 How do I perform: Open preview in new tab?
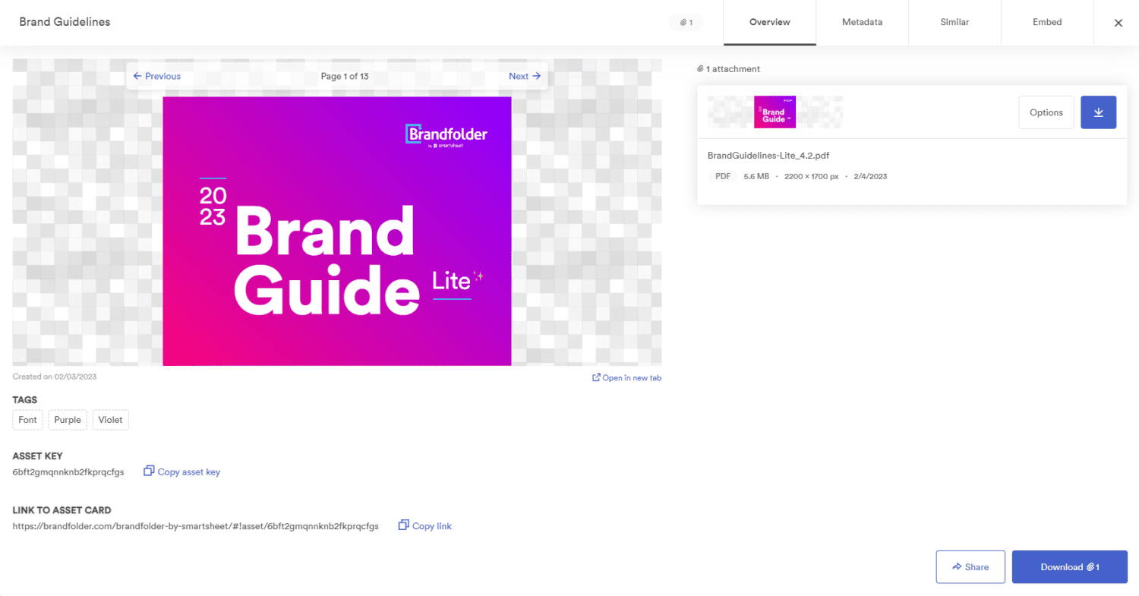626,377
